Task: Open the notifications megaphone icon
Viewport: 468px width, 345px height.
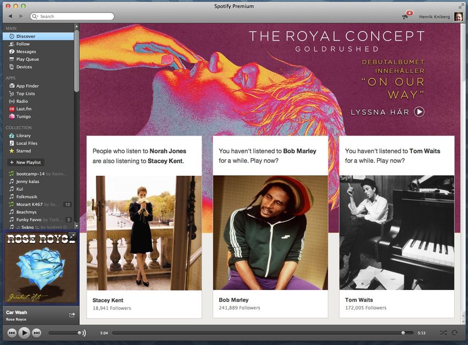Action: (406, 16)
